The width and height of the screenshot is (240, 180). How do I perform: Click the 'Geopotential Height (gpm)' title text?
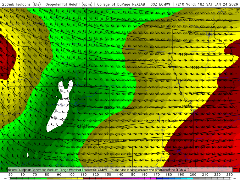[x=69, y=4]
